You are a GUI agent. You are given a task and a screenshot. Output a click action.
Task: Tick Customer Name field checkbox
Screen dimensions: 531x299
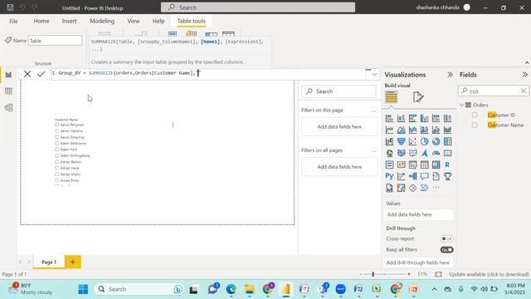[475, 125]
